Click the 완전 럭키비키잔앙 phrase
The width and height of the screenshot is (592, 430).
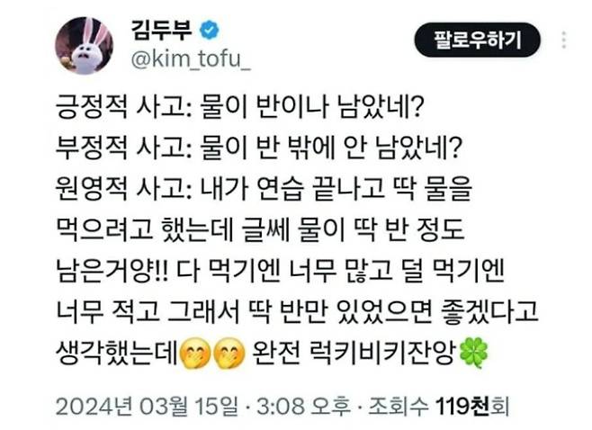click(x=353, y=354)
